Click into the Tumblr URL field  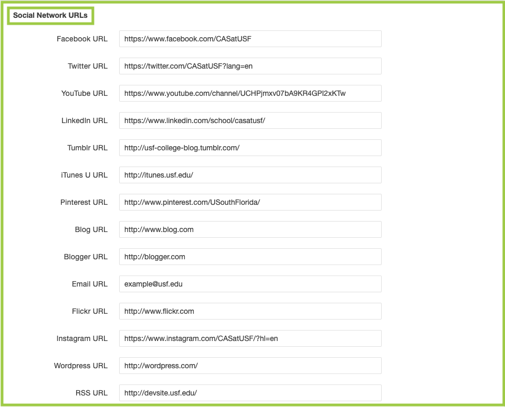pyautogui.click(x=250, y=148)
